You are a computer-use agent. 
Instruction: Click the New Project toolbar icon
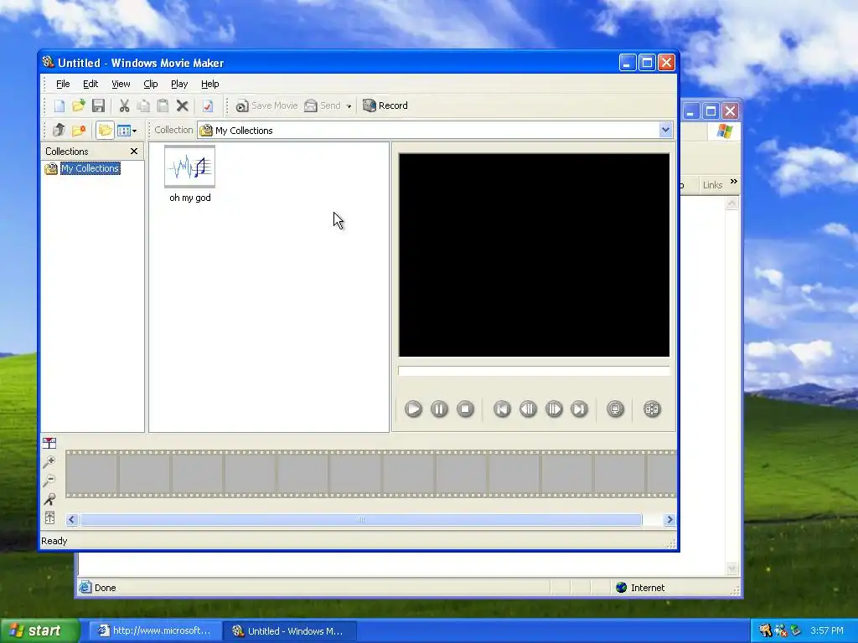(x=59, y=106)
